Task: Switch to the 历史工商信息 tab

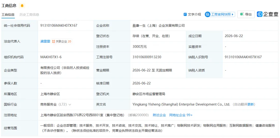Action: [x=29, y=15]
